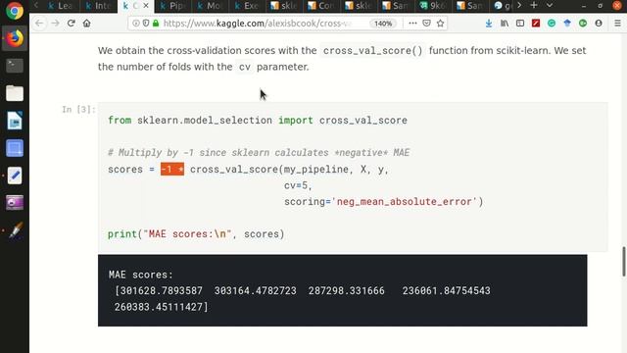Save page to Pocket
Image resolution: width=627 pixels, height=353 pixels.
tap(427, 24)
